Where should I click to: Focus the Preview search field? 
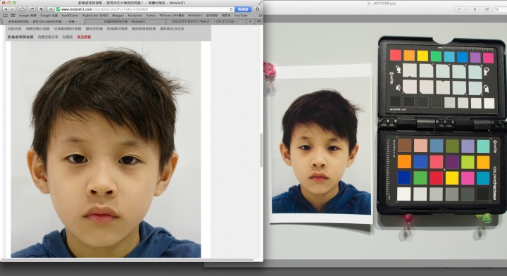pyautogui.click(x=501, y=10)
